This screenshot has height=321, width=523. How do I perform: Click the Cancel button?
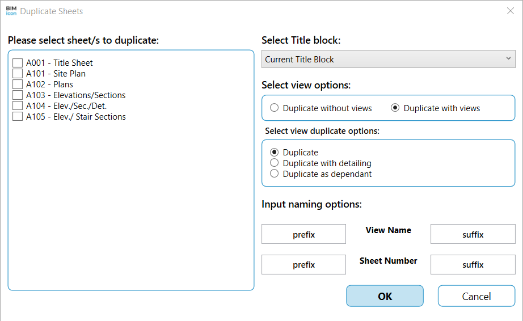476,296
